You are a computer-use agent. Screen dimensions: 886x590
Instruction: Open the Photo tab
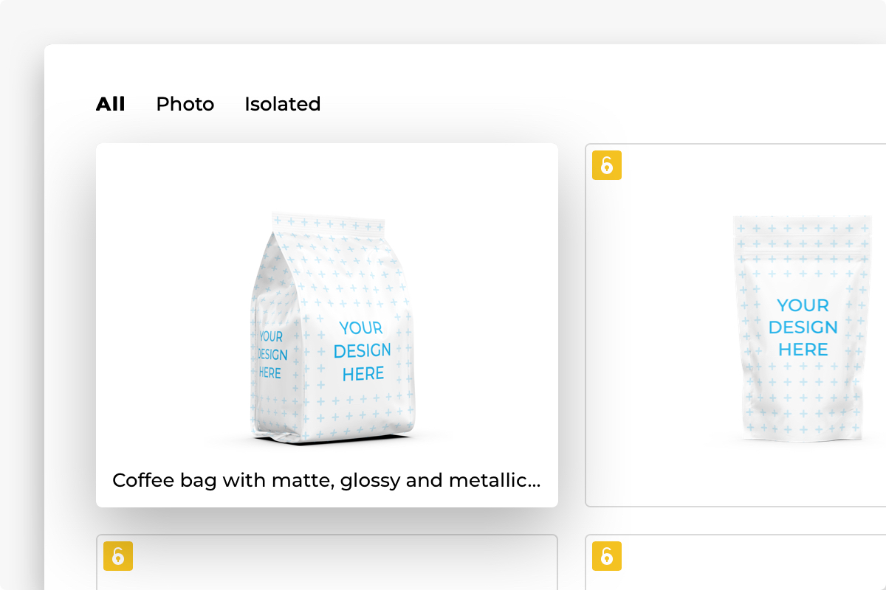point(185,104)
